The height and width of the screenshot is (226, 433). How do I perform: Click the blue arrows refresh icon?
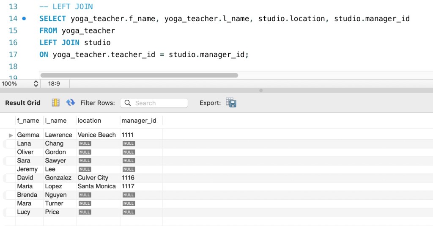[71, 103]
